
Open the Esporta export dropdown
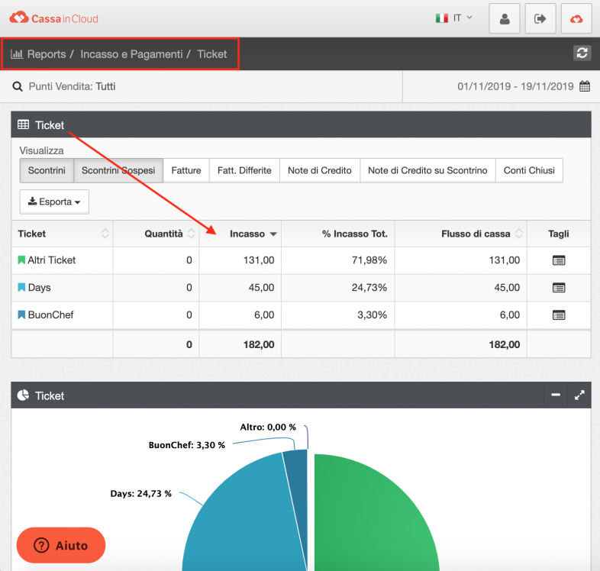pyautogui.click(x=54, y=202)
